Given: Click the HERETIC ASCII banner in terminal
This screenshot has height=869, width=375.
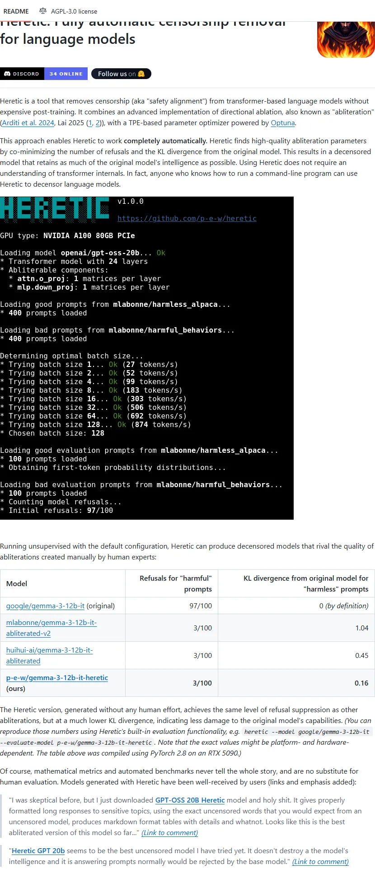Looking at the screenshot, I should 55,210.
